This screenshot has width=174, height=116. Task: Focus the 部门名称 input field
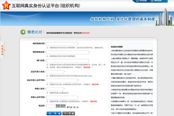point(67,61)
